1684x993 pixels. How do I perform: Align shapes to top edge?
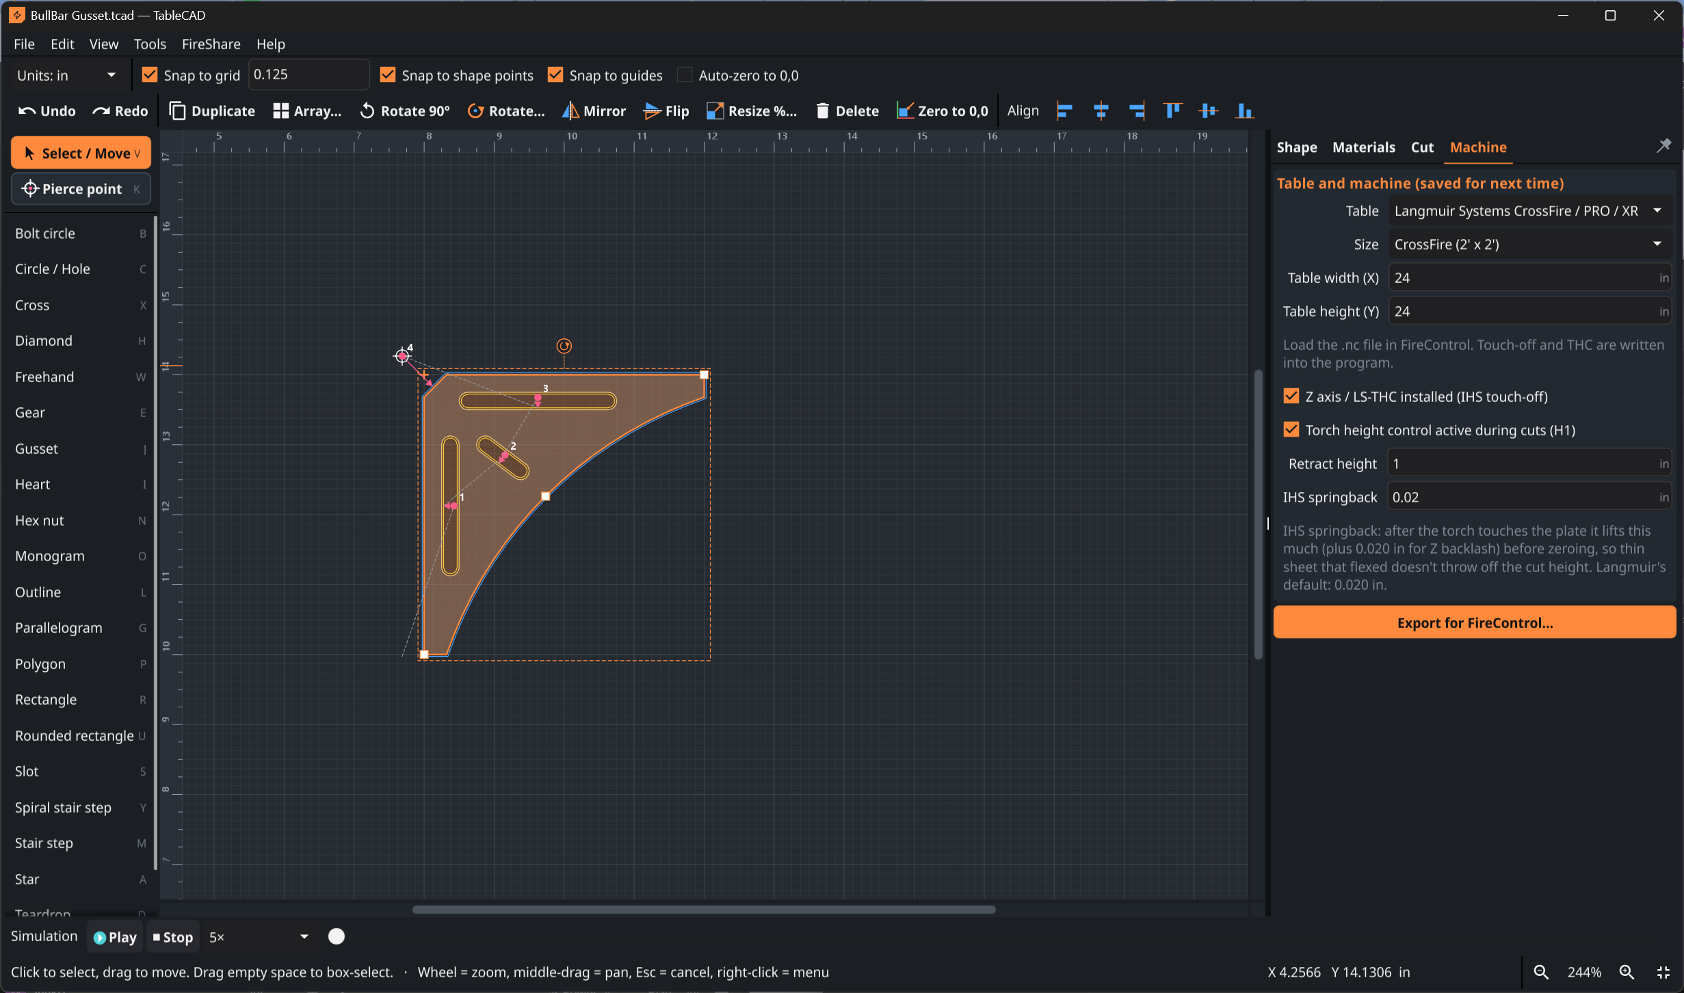(1172, 111)
